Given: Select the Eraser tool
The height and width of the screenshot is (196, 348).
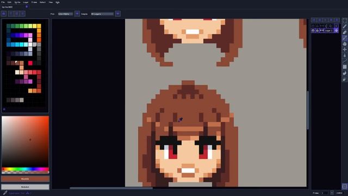Looking at the screenshot, I should (345, 32).
